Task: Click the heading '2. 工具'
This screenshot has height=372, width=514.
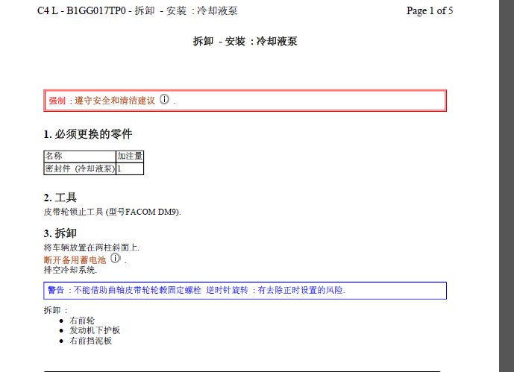Action: click(x=60, y=198)
